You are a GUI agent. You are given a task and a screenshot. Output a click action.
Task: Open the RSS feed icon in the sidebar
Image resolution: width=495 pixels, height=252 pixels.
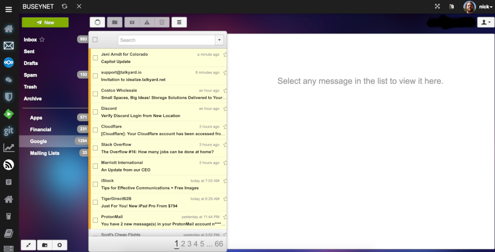click(x=8, y=165)
